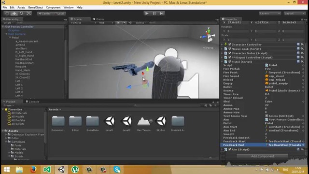
Task: Expand the Mouse Look script component
Action: pyautogui.click(x=222, y=49)
